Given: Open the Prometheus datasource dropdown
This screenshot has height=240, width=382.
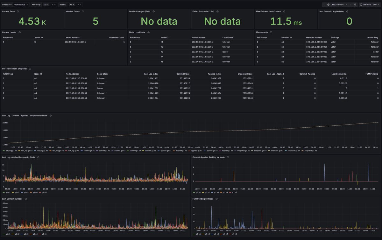Looking at the screenshot, I should click(21, 5).
